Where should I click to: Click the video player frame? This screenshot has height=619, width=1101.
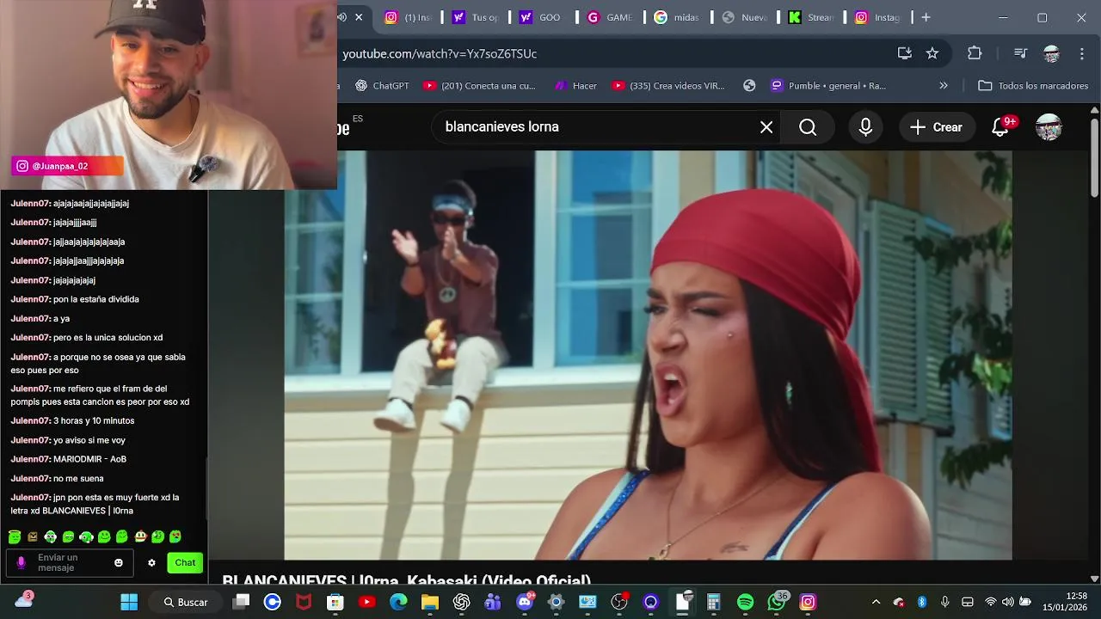pos(648,355)
